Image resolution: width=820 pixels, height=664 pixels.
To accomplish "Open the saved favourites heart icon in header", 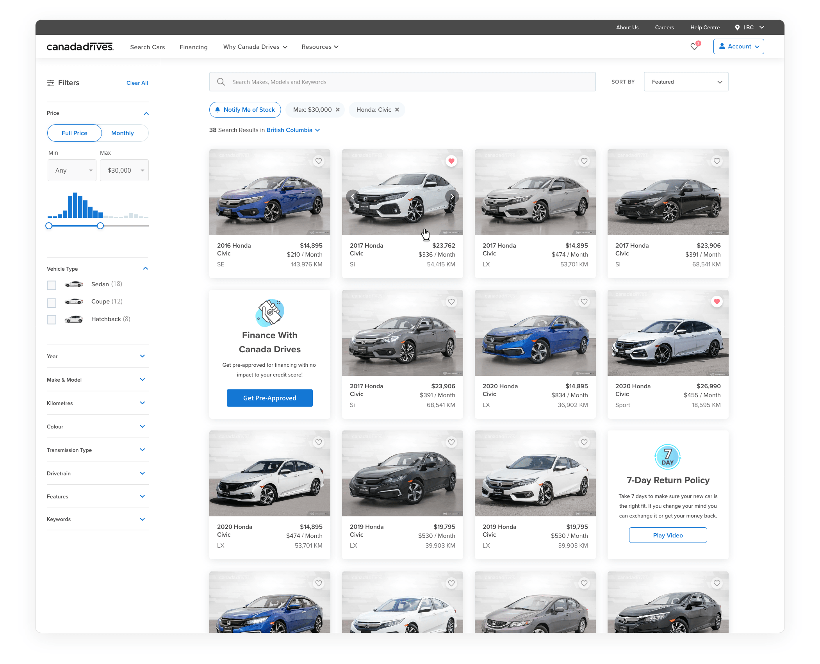I will click(695, 46).
